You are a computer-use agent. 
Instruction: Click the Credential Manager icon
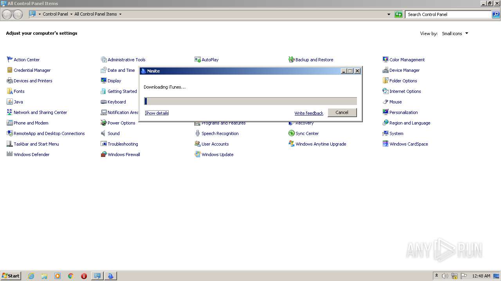coord(10,70)
